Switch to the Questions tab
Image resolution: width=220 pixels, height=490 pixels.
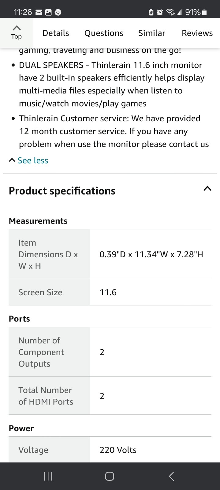(x=104, y=33)
